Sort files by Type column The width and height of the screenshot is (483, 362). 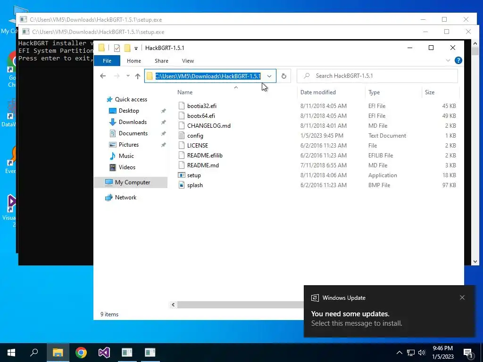click(374, 92)
